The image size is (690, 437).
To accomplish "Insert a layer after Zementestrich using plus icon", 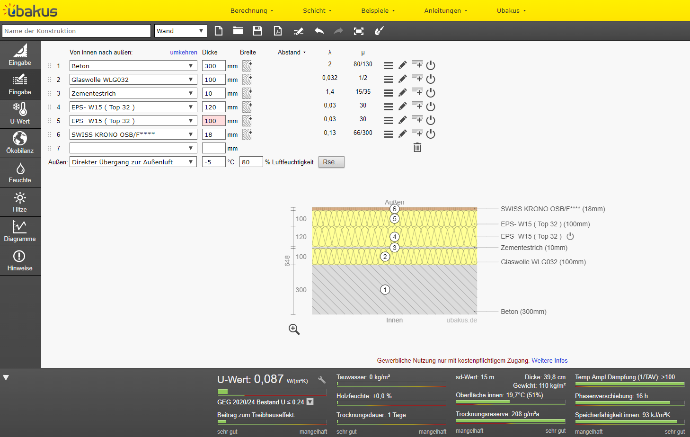I will (x=417, y=92).
